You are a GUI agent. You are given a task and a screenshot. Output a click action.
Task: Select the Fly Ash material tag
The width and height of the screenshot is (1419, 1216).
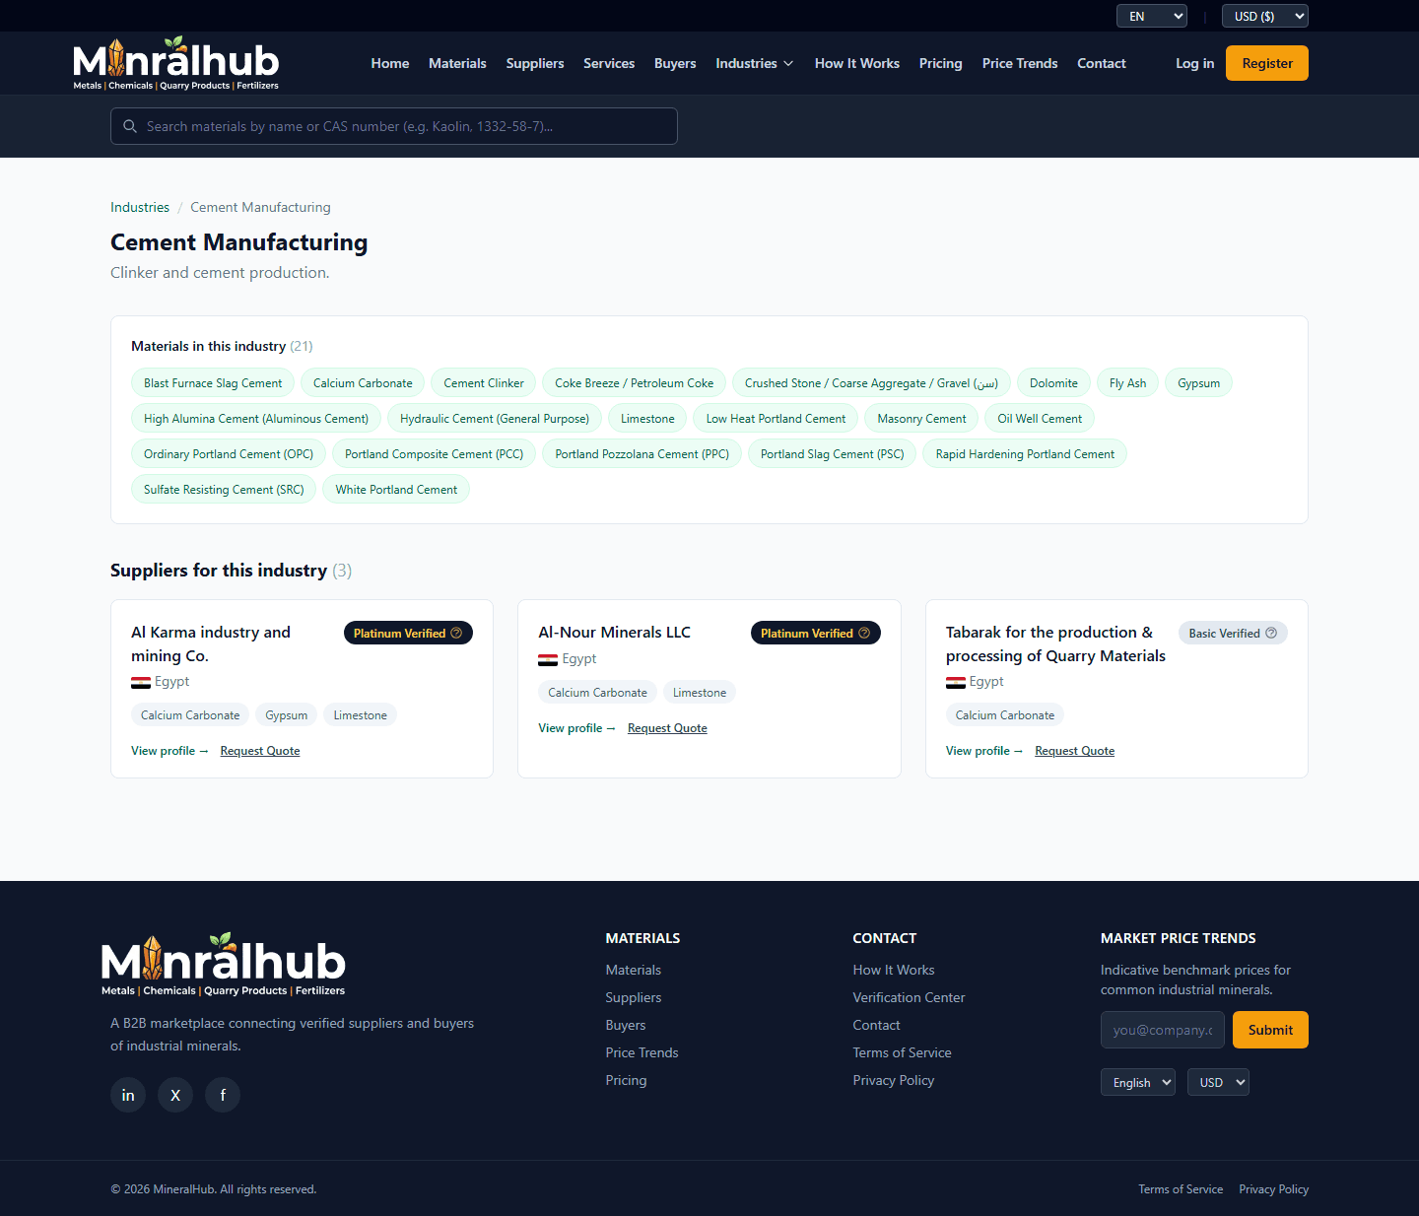(1127, 383)
